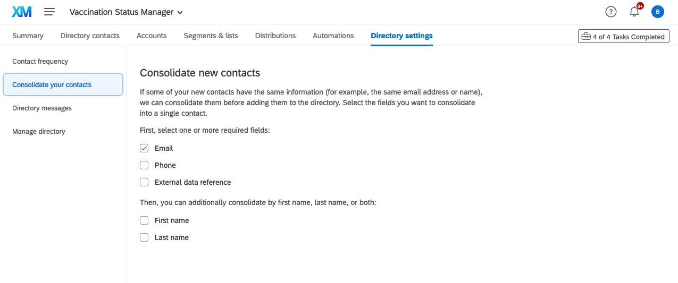This screenshot has height=283, width=678.
Task: Open the Directory contacts tab
Action: click(x=90, y=36)
